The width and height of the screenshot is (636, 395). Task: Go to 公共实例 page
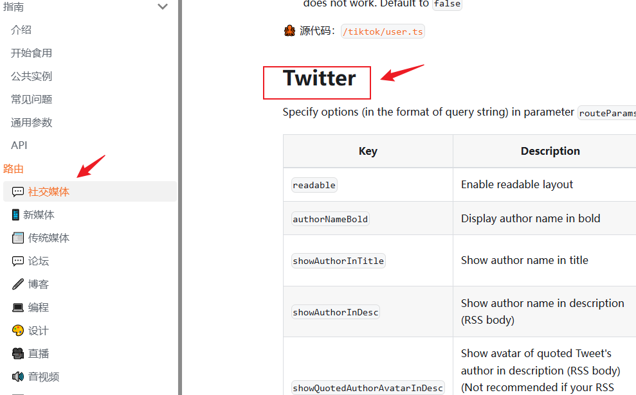(32, 76)
